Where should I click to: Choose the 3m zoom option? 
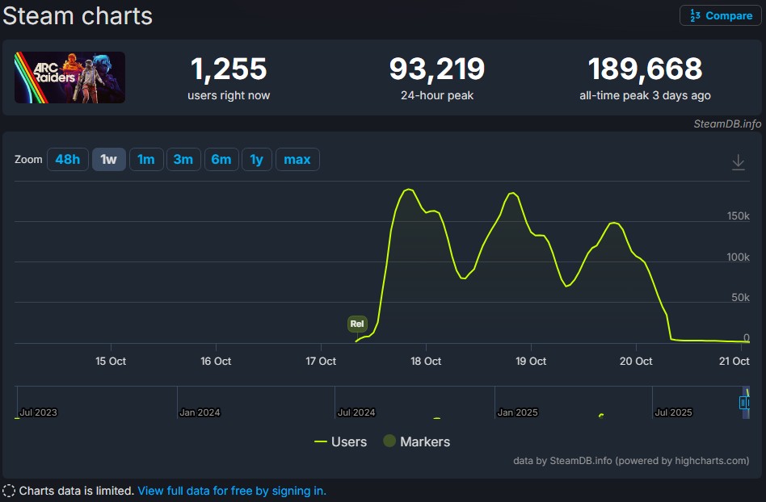(x=183, y=160)
